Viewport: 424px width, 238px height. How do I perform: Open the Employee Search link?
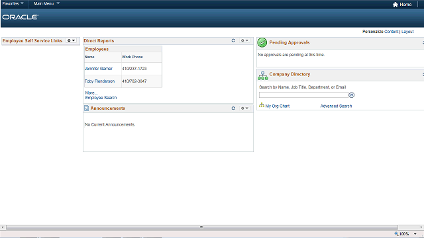click(x=101, y=98)
